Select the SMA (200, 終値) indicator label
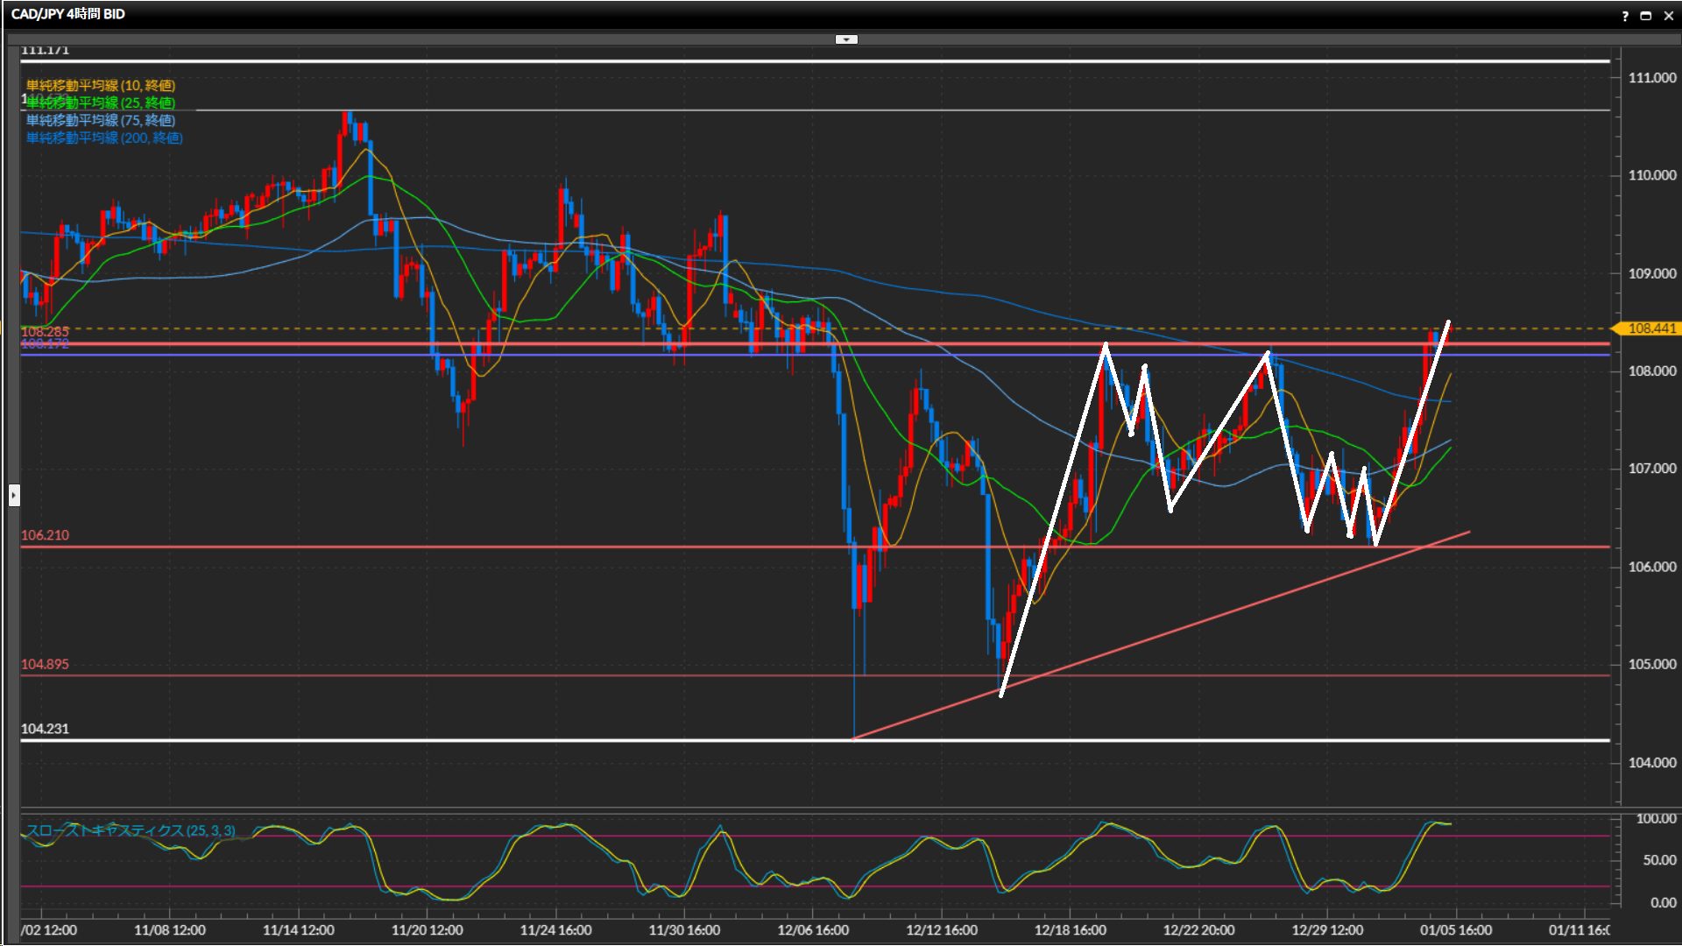 coord(104,138)
